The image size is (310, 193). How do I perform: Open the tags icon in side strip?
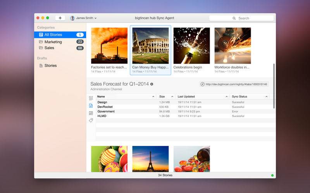[x=91, y=120]
